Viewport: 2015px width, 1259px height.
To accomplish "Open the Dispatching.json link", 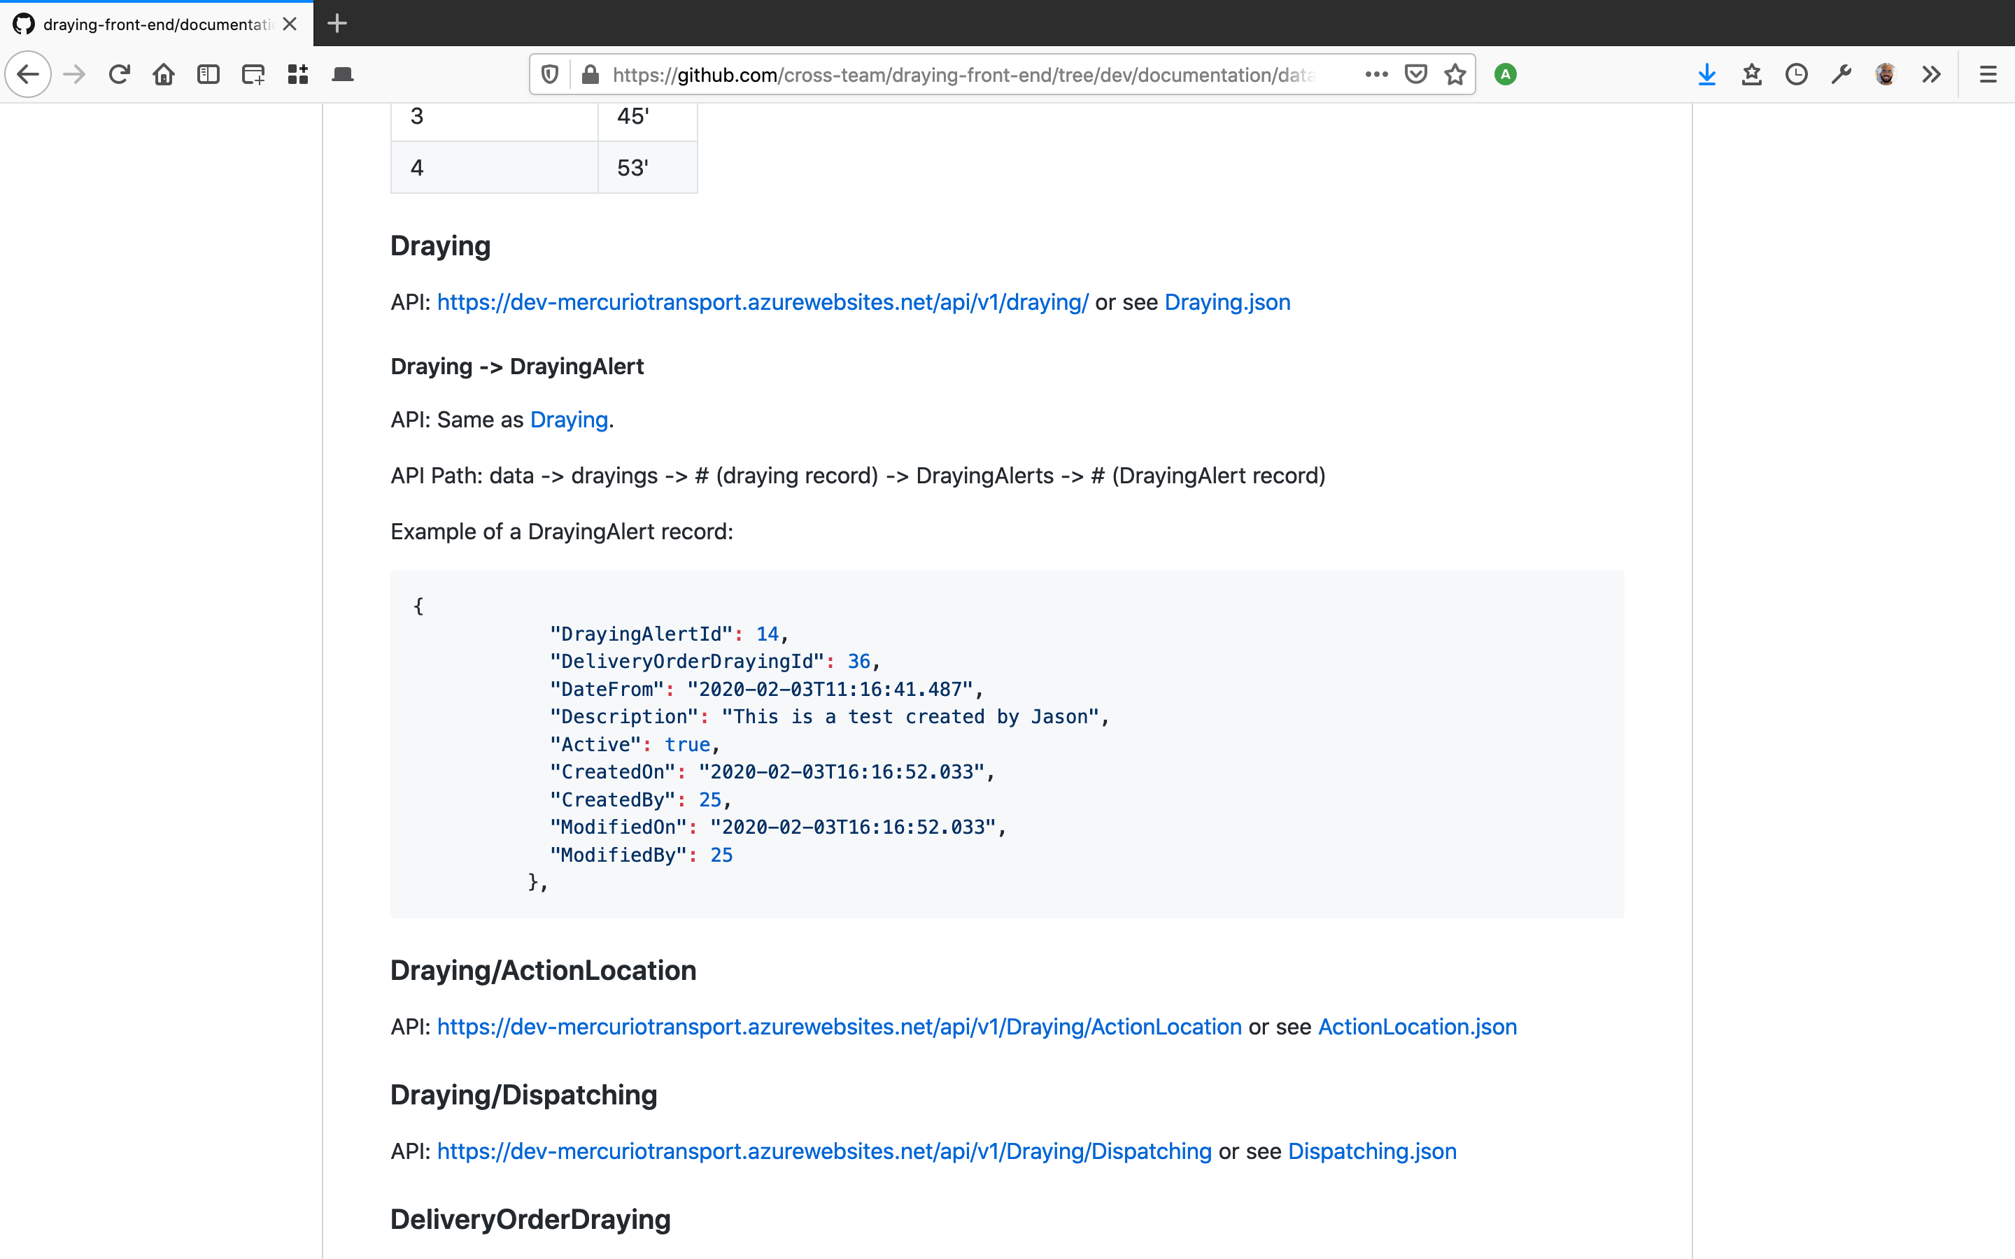I will [x=1371, y=1151].
